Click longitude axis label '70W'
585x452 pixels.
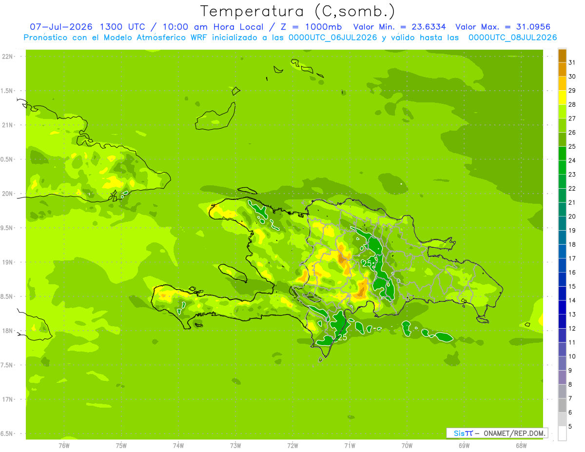coord(407,445)
